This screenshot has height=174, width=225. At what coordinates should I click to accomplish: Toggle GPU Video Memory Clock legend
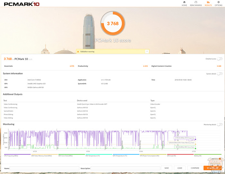click(x=44, y=155)
